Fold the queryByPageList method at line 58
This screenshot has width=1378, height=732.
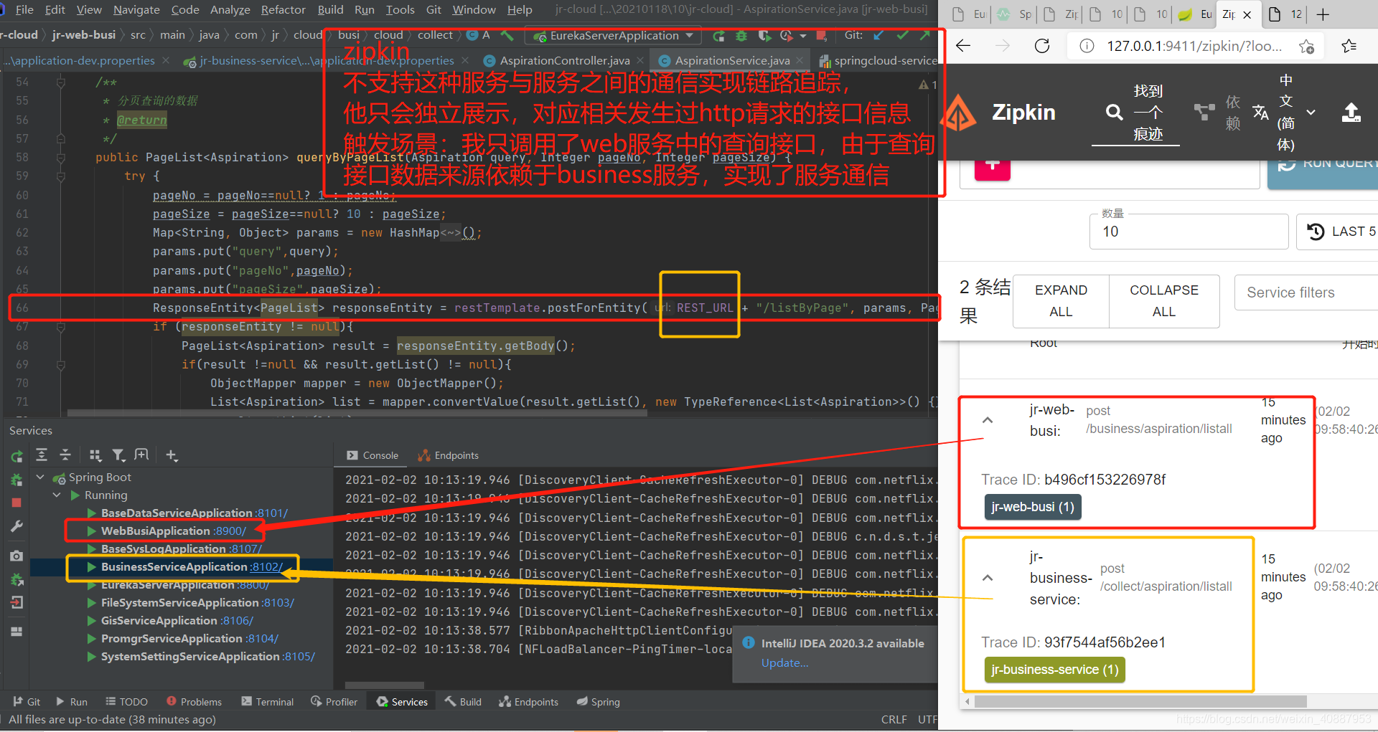tap(61, 157)
